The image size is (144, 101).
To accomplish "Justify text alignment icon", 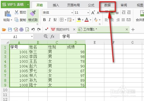I will (123, 20).
